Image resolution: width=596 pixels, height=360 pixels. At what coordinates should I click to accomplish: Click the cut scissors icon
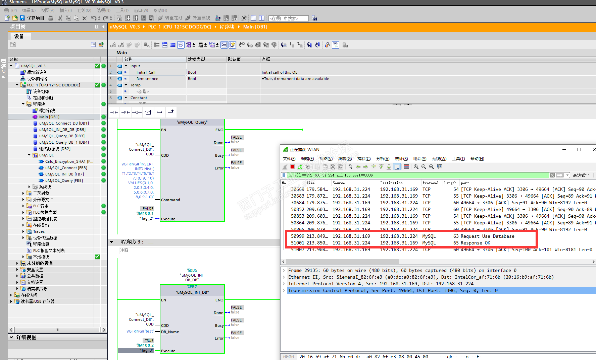(60, 18)
